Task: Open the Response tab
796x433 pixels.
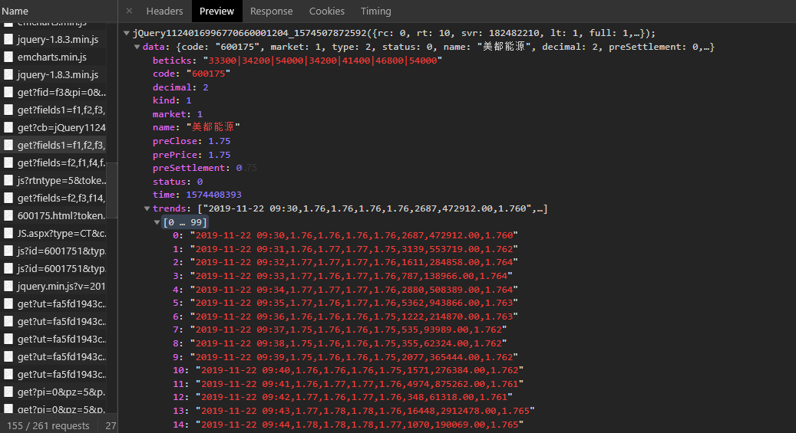Action: (x=271, y=11)
